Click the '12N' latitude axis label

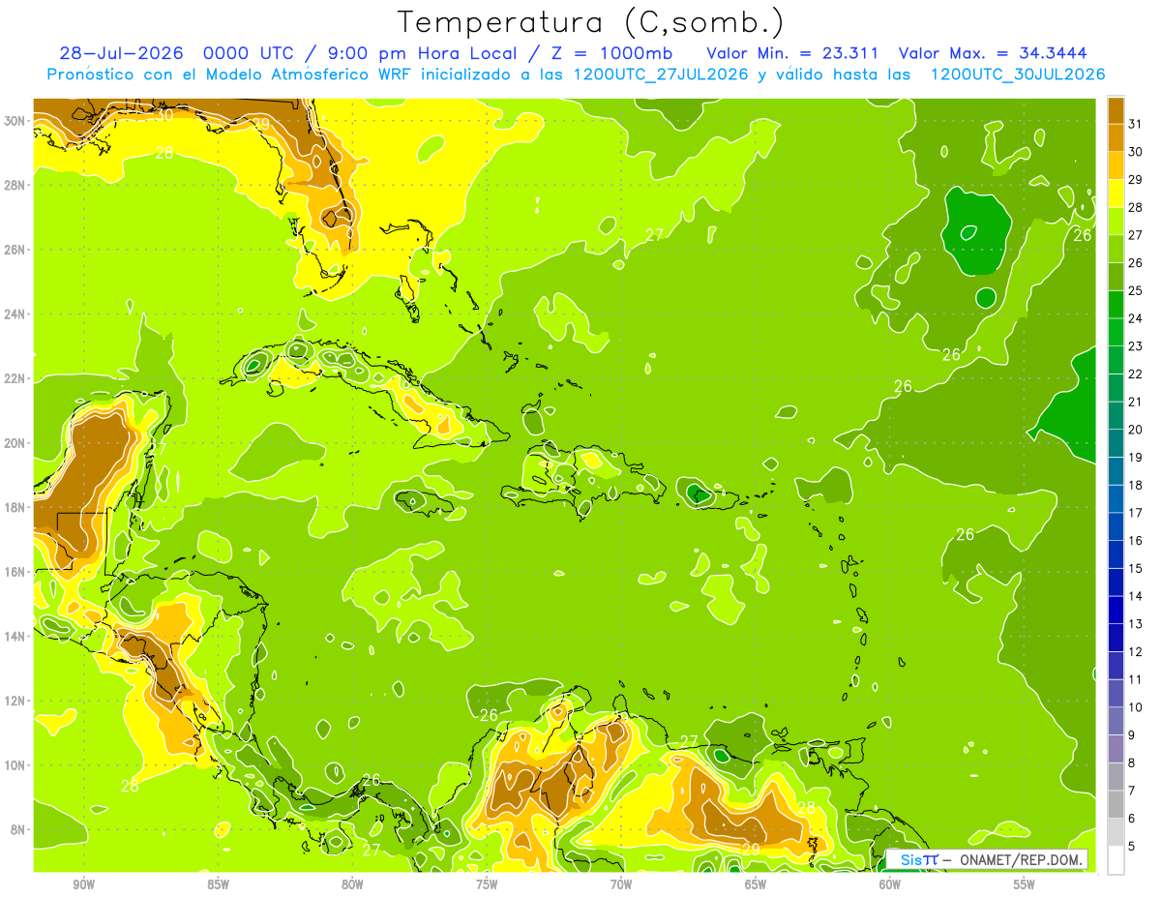pyautogui.click(x=15, y=701)
